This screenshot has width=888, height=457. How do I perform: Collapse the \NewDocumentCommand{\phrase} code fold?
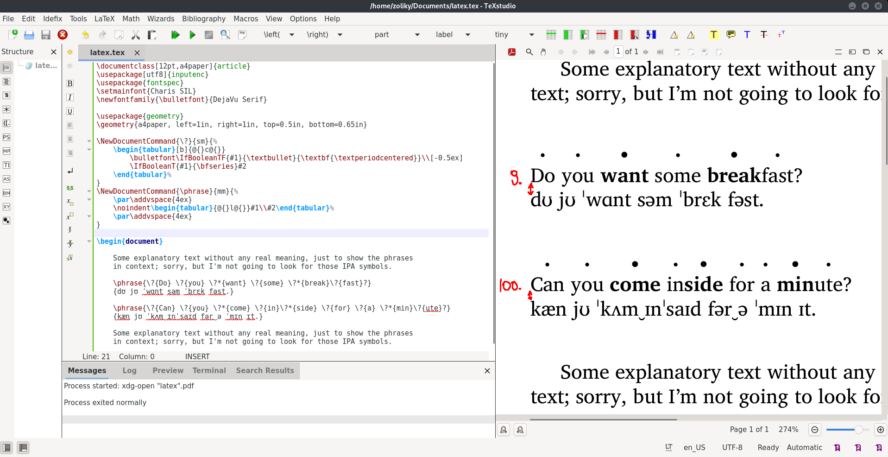(x=89, y=191)
